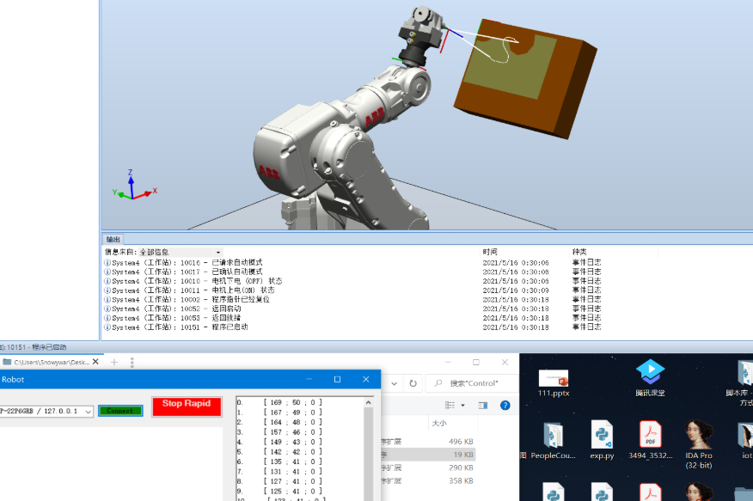
Task: Open the 3494_3532 PDF file icon
Action: click(650, 436)
